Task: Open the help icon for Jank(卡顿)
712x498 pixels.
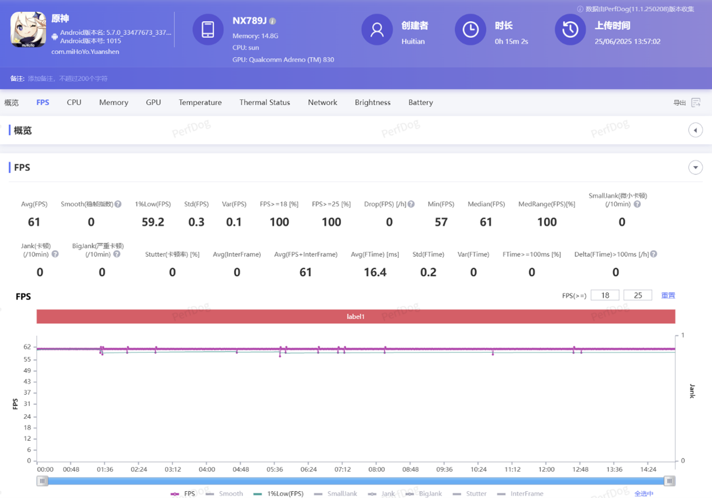Action: click(55, 254)
